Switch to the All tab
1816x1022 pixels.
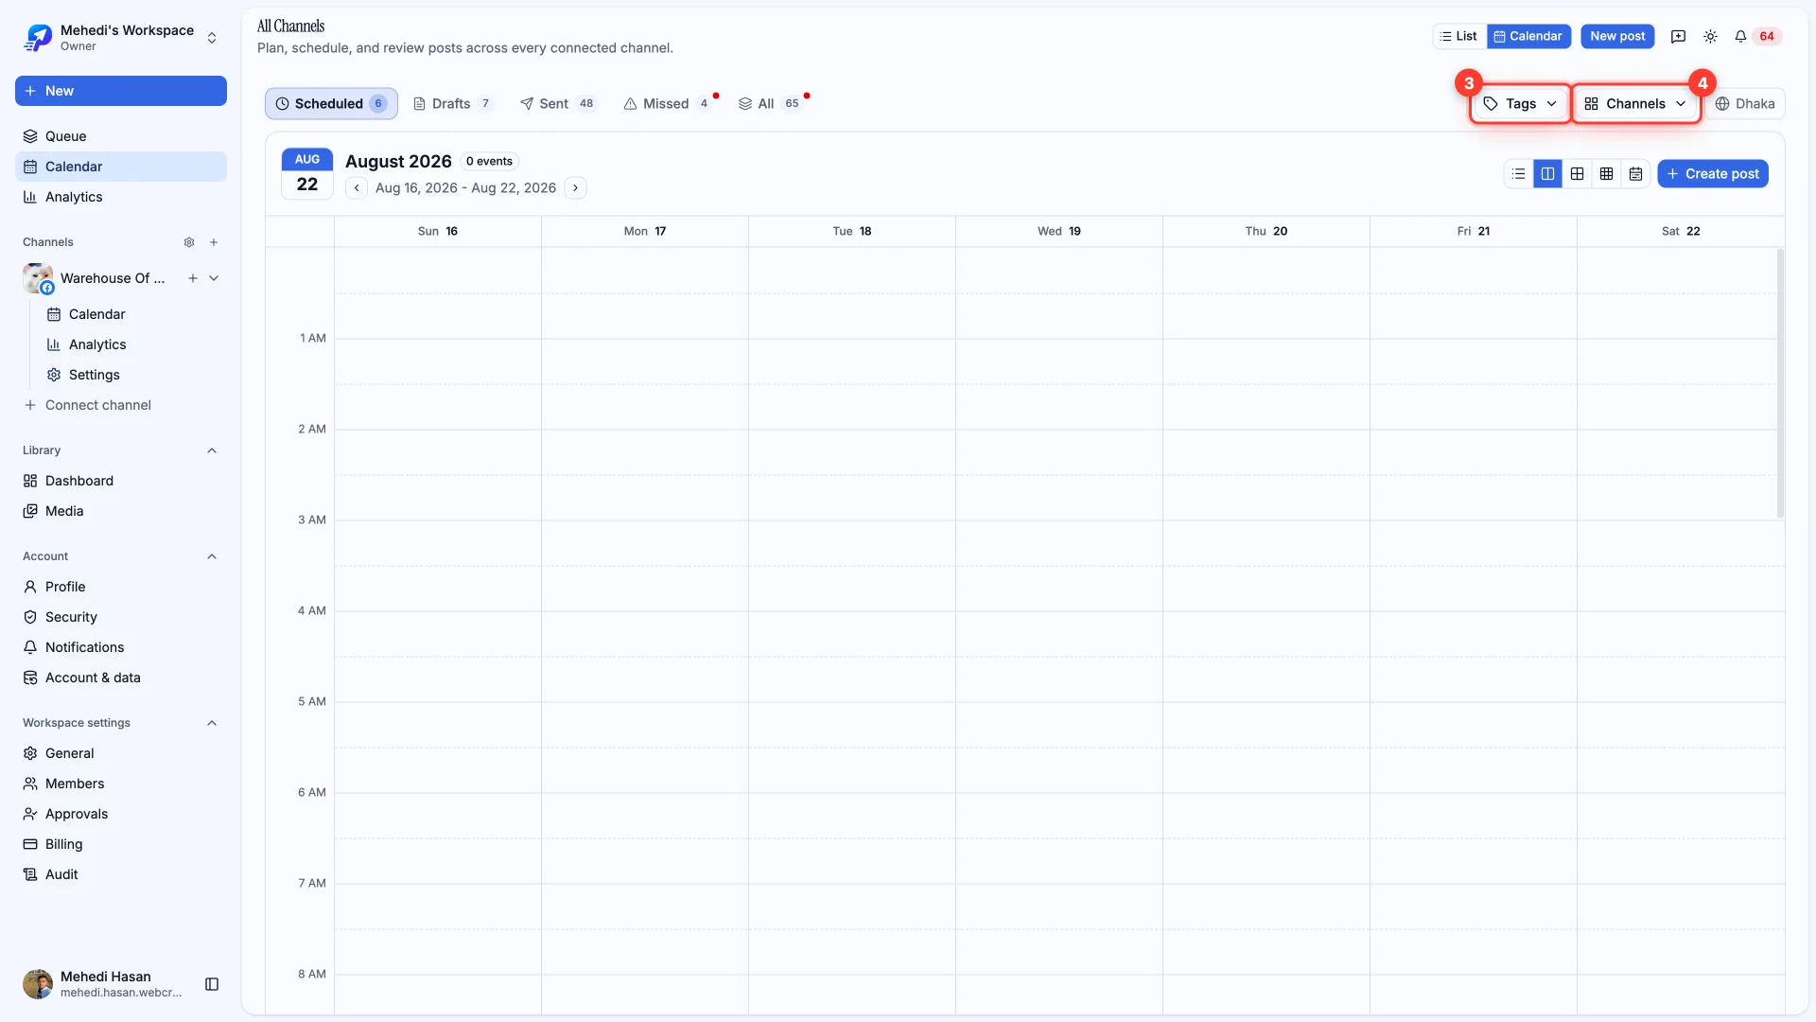click(x=769, y=104)
